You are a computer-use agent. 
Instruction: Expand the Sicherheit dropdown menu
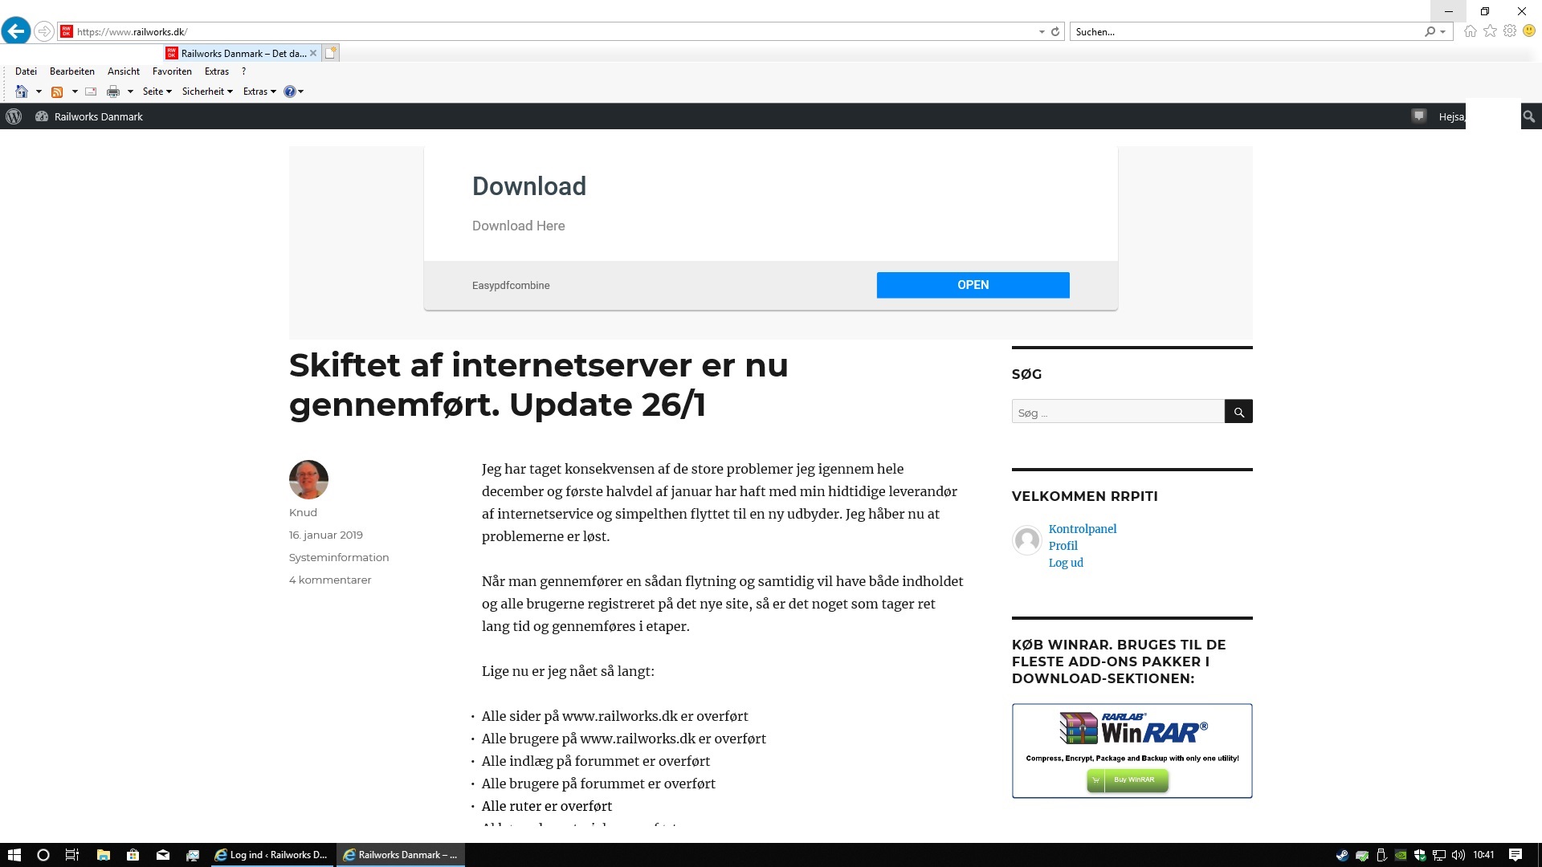206,92
